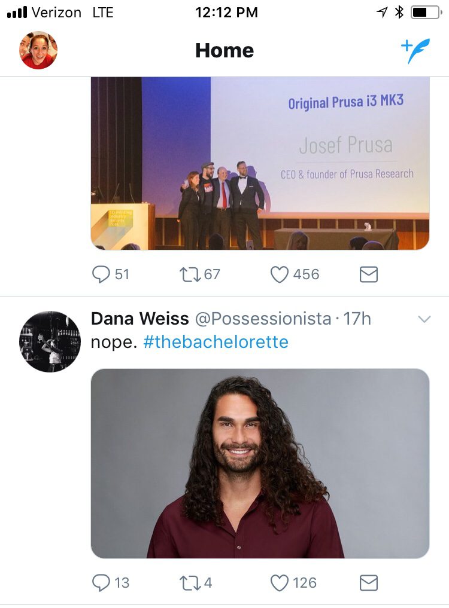Image resolution: width=449 pixels, height=608 pixels.
Task: Compose a new tweet with the feather icon
Action: point(415,51)
